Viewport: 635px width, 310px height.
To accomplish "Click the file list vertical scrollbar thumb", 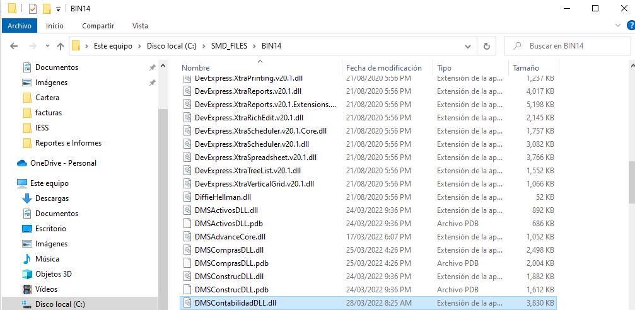I will click(x=632, y=181).
